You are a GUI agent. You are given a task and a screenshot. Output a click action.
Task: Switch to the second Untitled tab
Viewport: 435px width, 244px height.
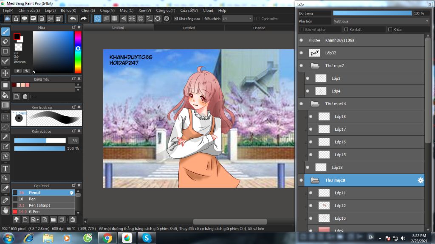tap(189, 28)
